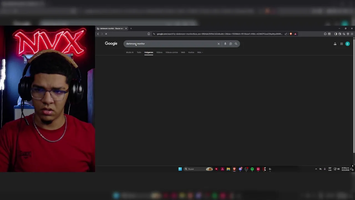Open Brave browser from the taskbar
This screenshot has width=355, height=200.
pyautogui.click(x=234, y=169)
